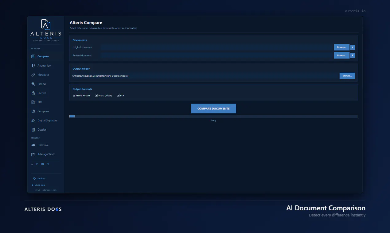Select the Encrypt padlock icon
The width and height of the screenshot is (390, 233).
[33, 93]
